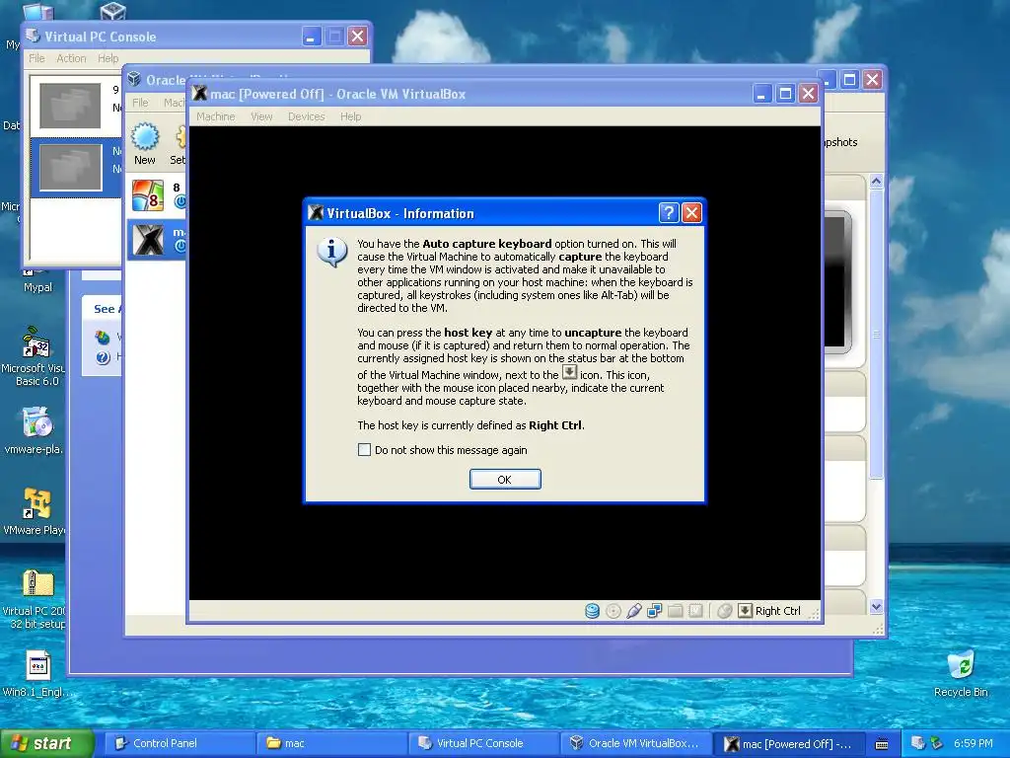
Task: Select highlighted second thumbnail in Virtual PC Console
Action: tap(70, 167)
